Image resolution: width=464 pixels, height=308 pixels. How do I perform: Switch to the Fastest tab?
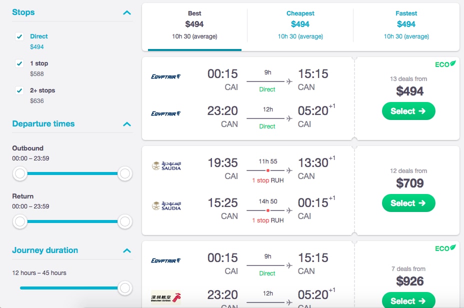coord(406,24)
